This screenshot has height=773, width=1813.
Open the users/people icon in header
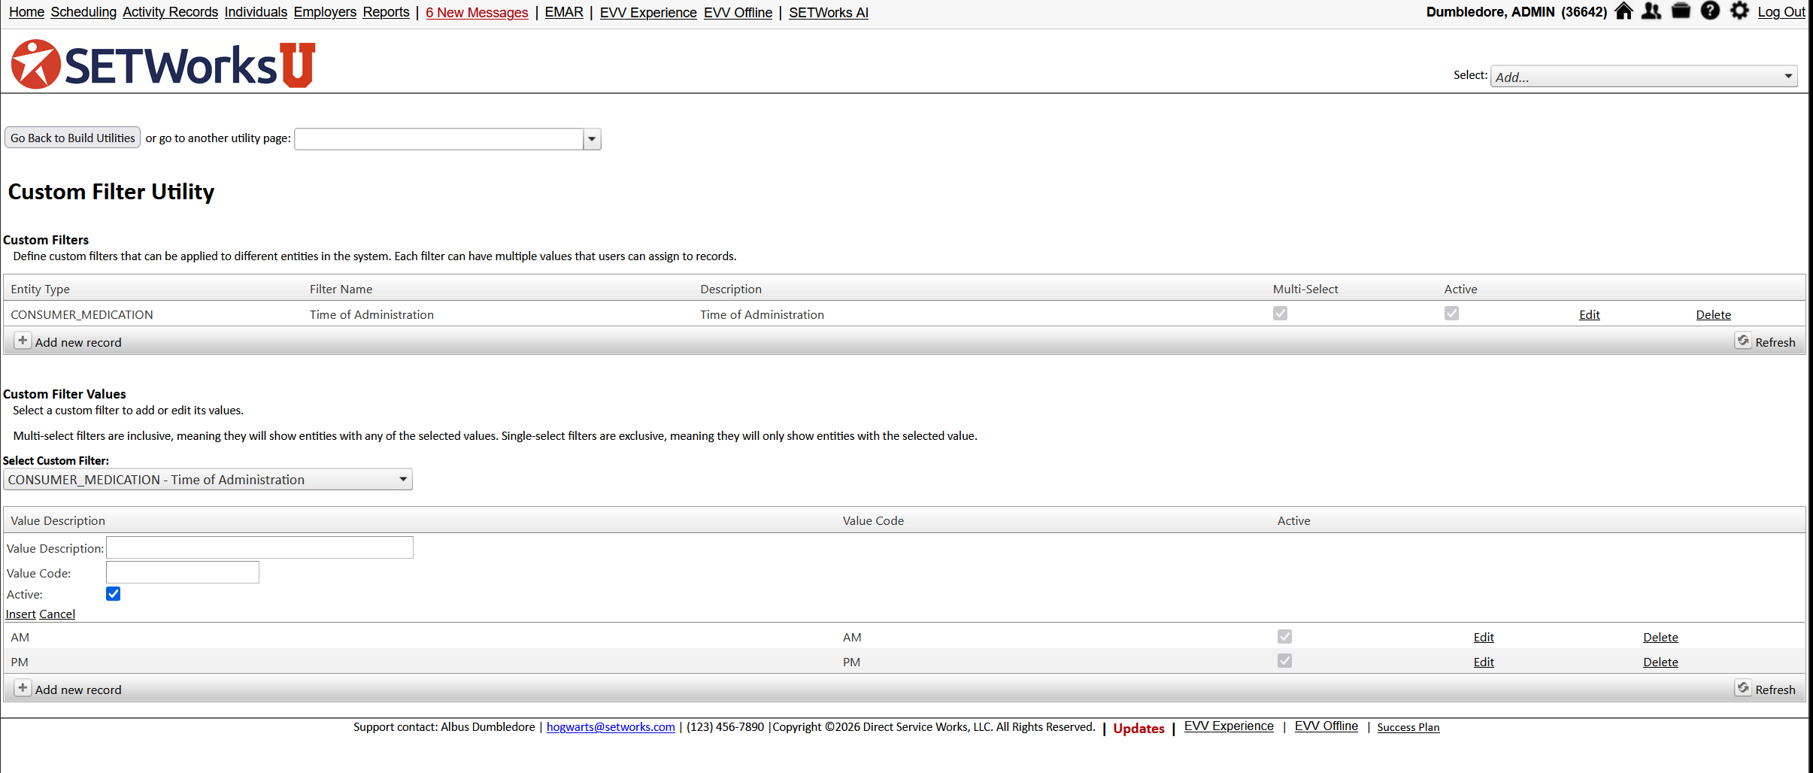pyautogui.click(x=1651, y=11)
